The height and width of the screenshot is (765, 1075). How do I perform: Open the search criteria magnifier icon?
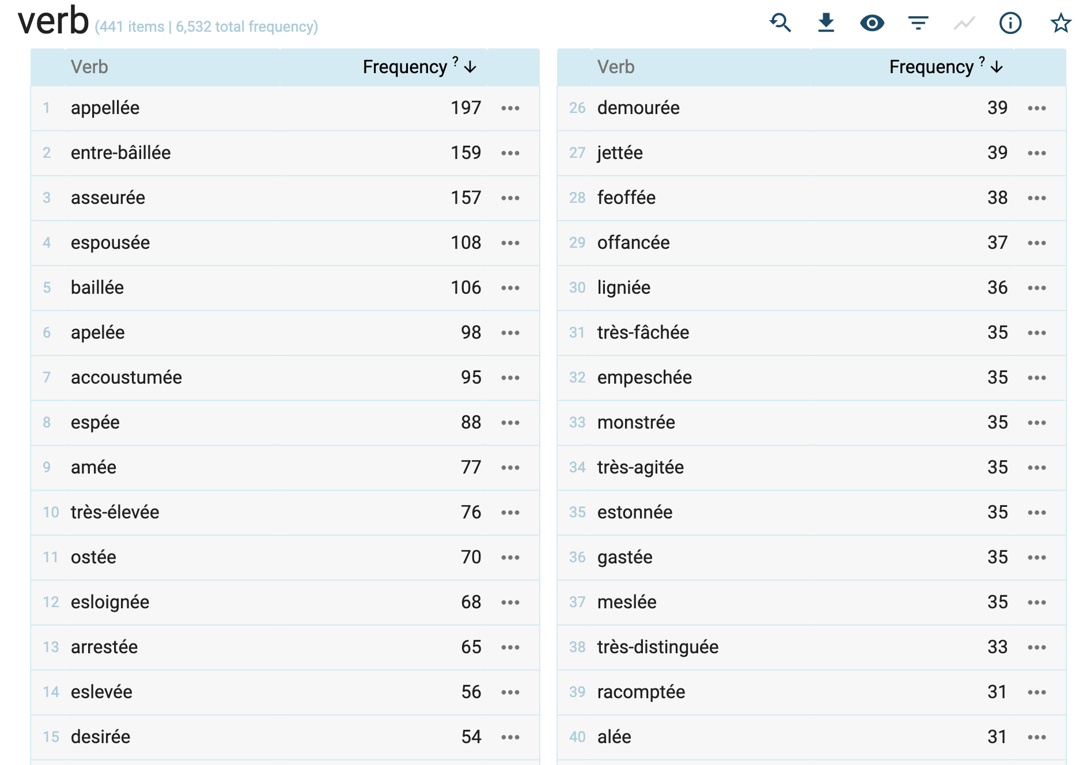coord(781,23)
